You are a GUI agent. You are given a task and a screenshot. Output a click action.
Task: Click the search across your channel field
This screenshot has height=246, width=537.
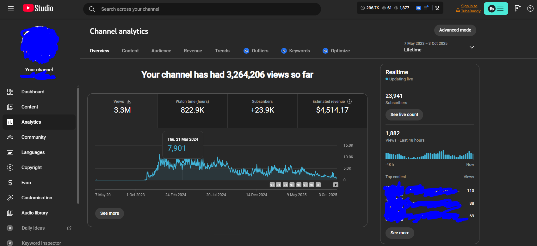(202, 9)
